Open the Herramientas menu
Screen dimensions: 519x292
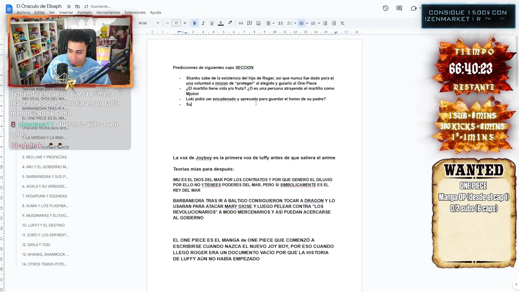108,13
